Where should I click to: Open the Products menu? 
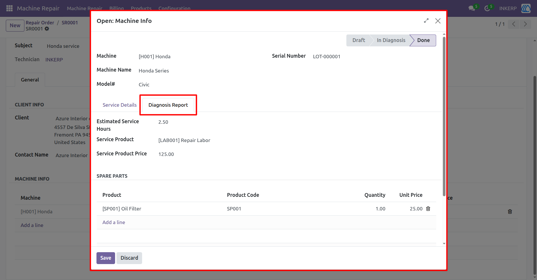pyautogui.click(x=141, y=8)
